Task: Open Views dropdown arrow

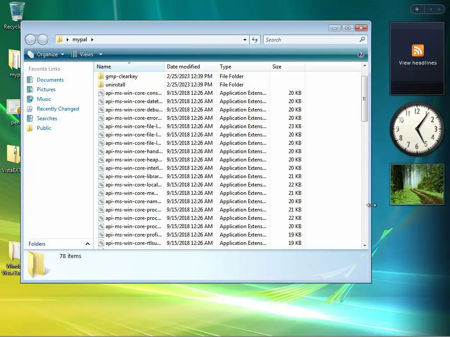Action: 101,54
